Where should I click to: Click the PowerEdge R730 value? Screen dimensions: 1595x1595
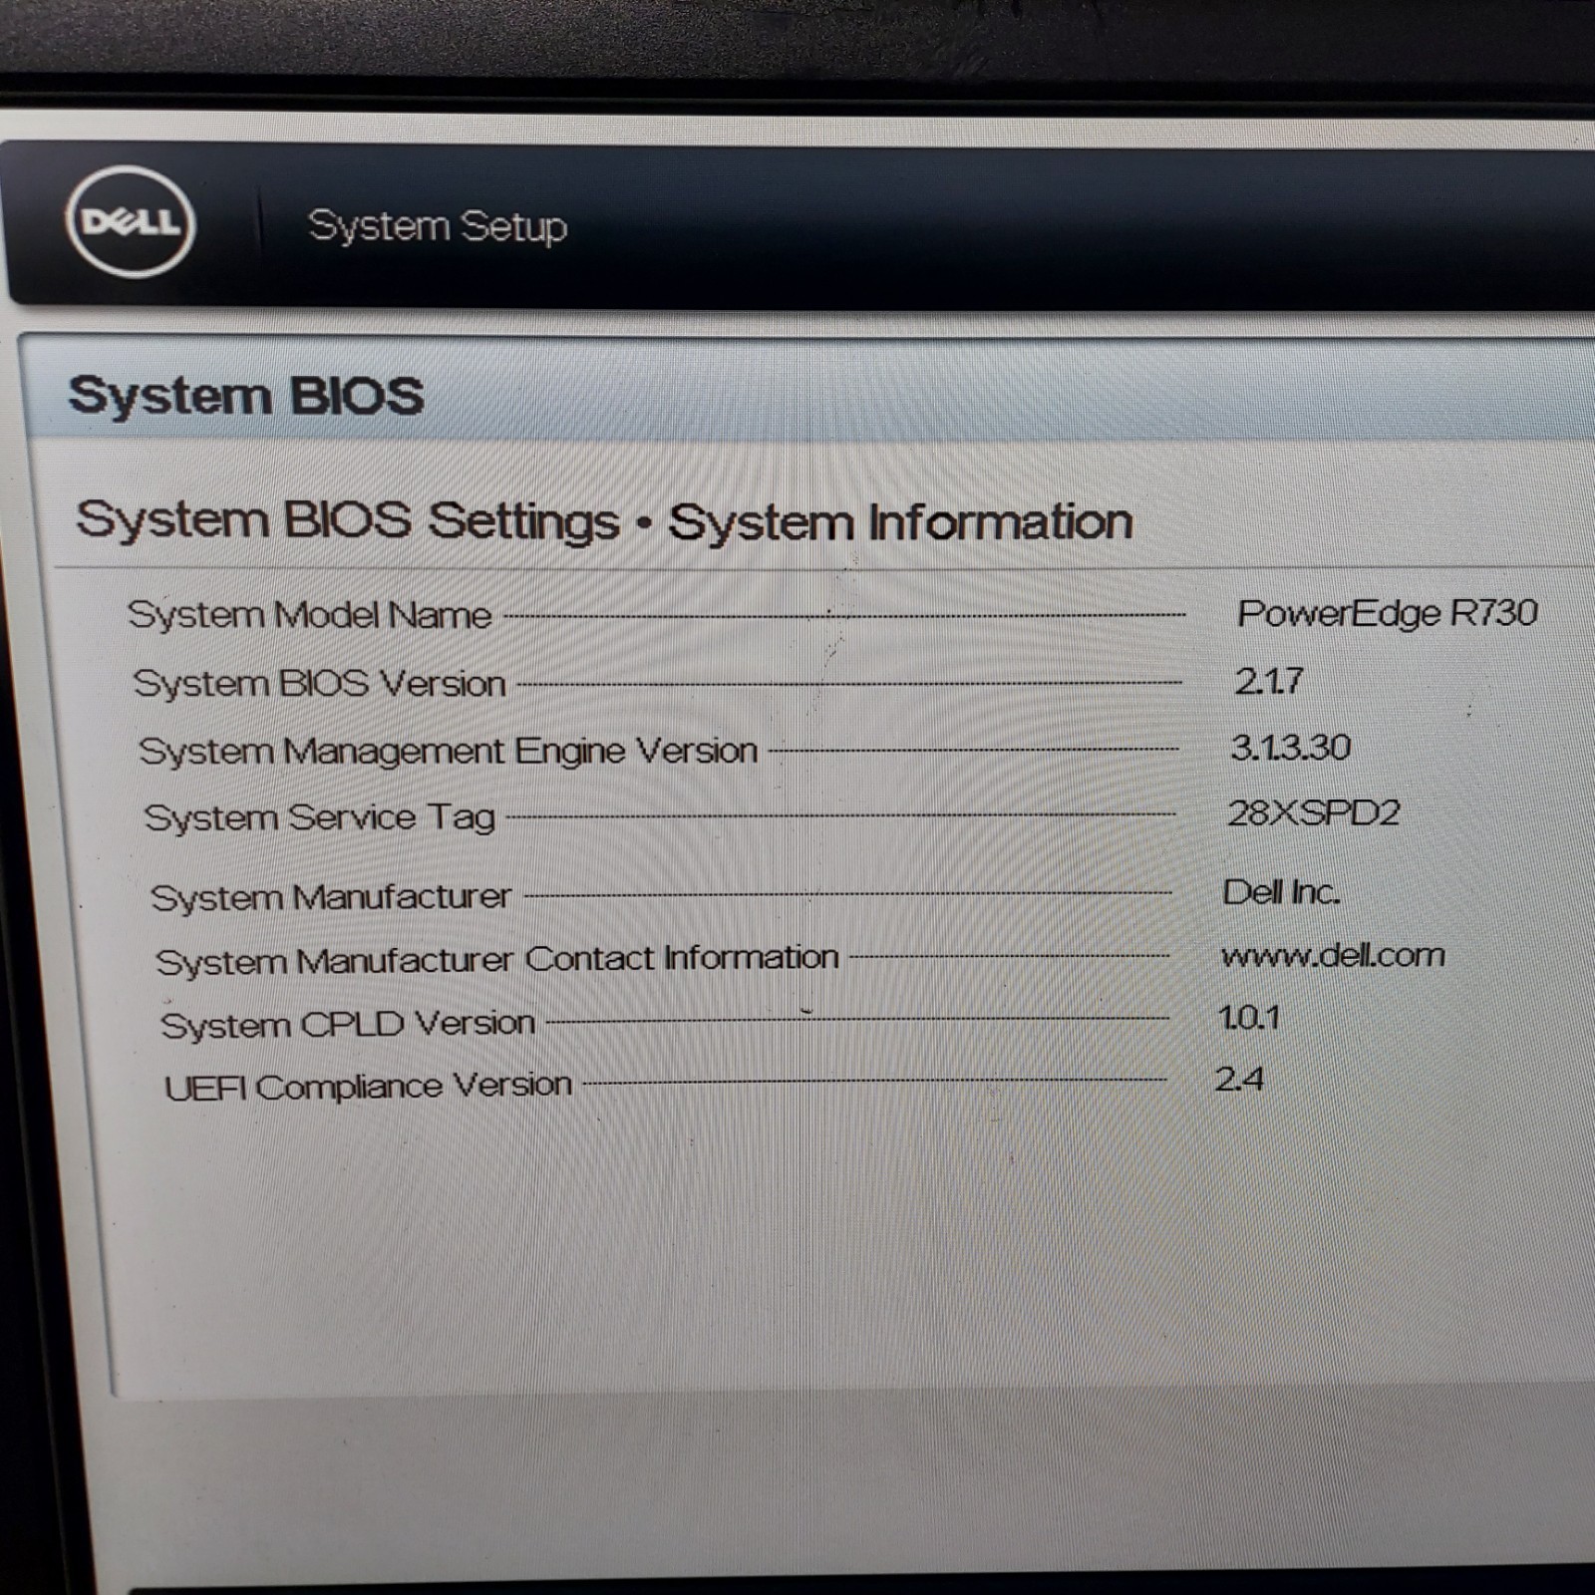coord(1388,613)
